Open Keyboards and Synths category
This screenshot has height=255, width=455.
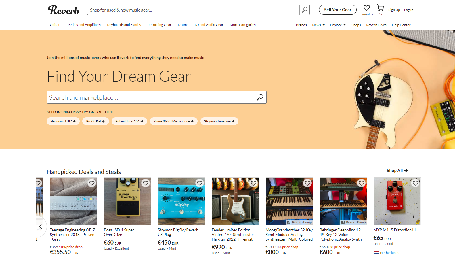point(124,25)
